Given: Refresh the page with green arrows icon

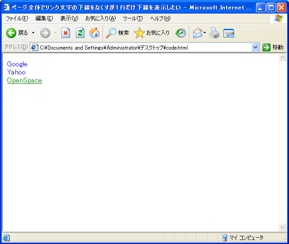Looking at the screenshot, I should pos(80,33).
